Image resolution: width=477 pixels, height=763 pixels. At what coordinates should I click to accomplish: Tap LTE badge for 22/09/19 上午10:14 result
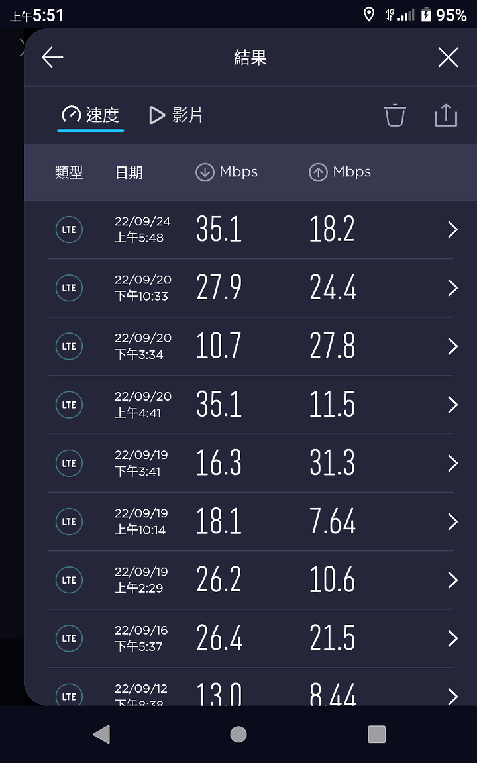click(x=69, y=522)
